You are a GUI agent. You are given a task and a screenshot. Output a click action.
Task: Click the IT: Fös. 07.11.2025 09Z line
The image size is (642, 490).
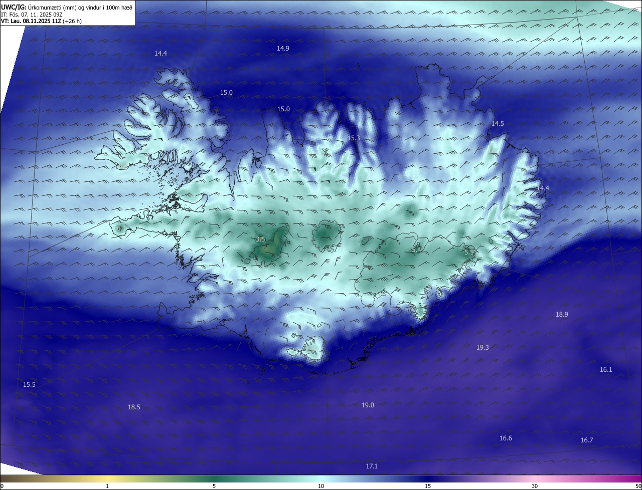point(32,15)
